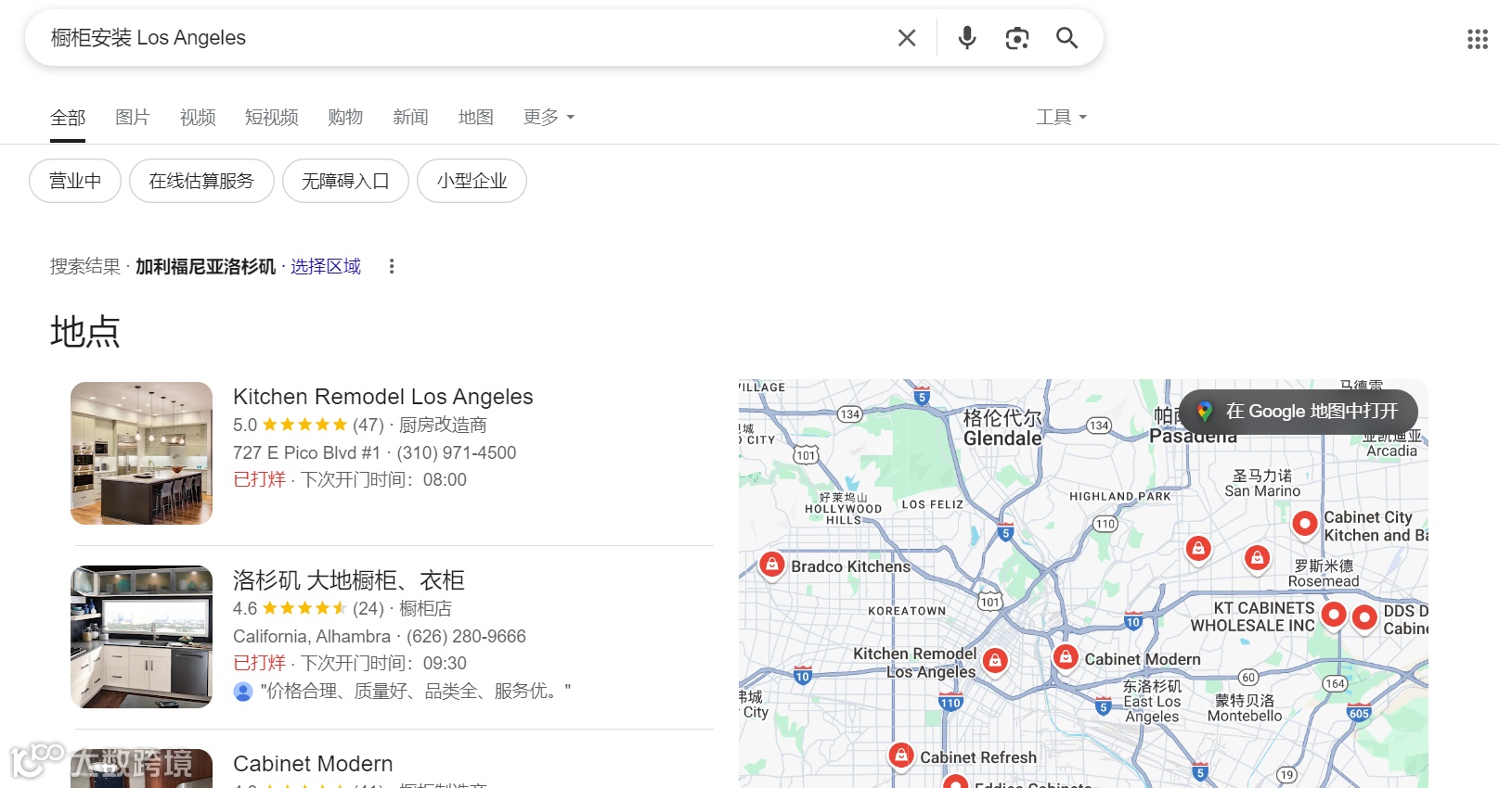This screenshot has width=1499, height=788.
Task: Switch to the 地图 tab
Action: [476, 118]
